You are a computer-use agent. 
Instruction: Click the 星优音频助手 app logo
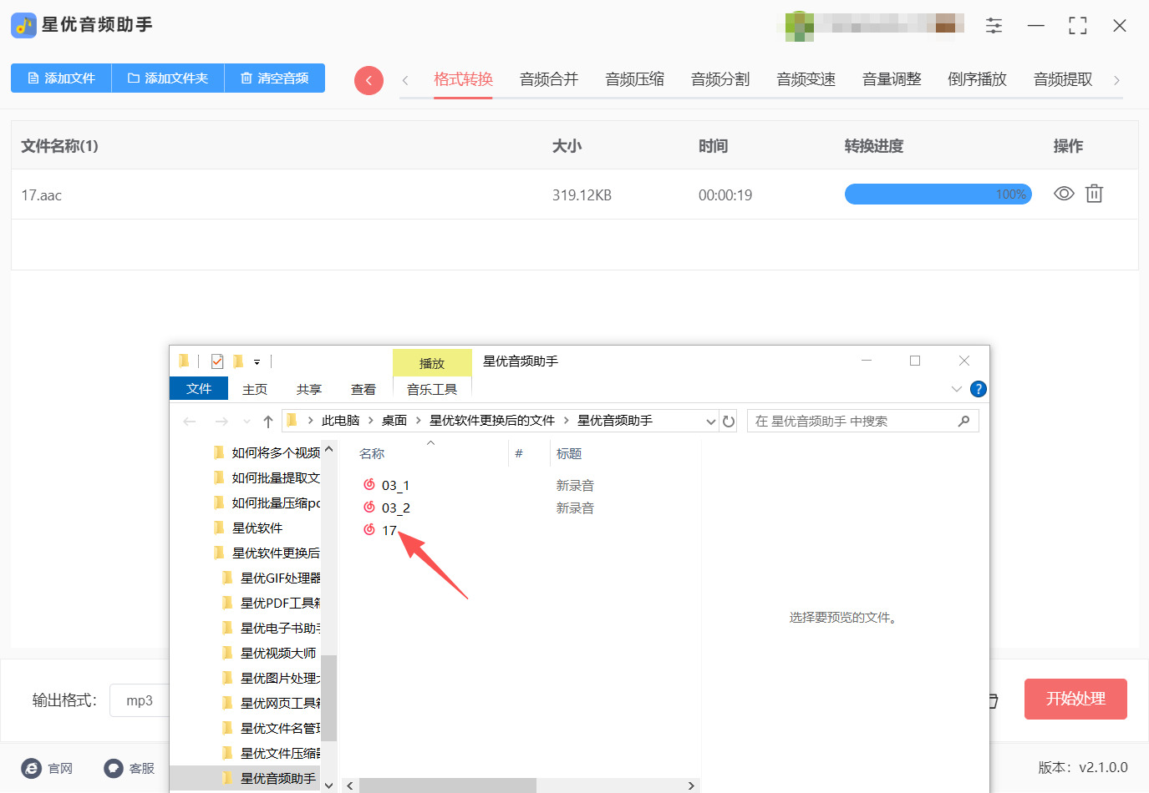pos(23,25)
